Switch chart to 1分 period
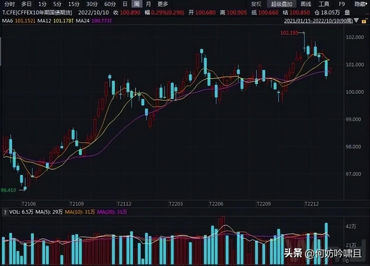370x266 pixels. point(42,4)
